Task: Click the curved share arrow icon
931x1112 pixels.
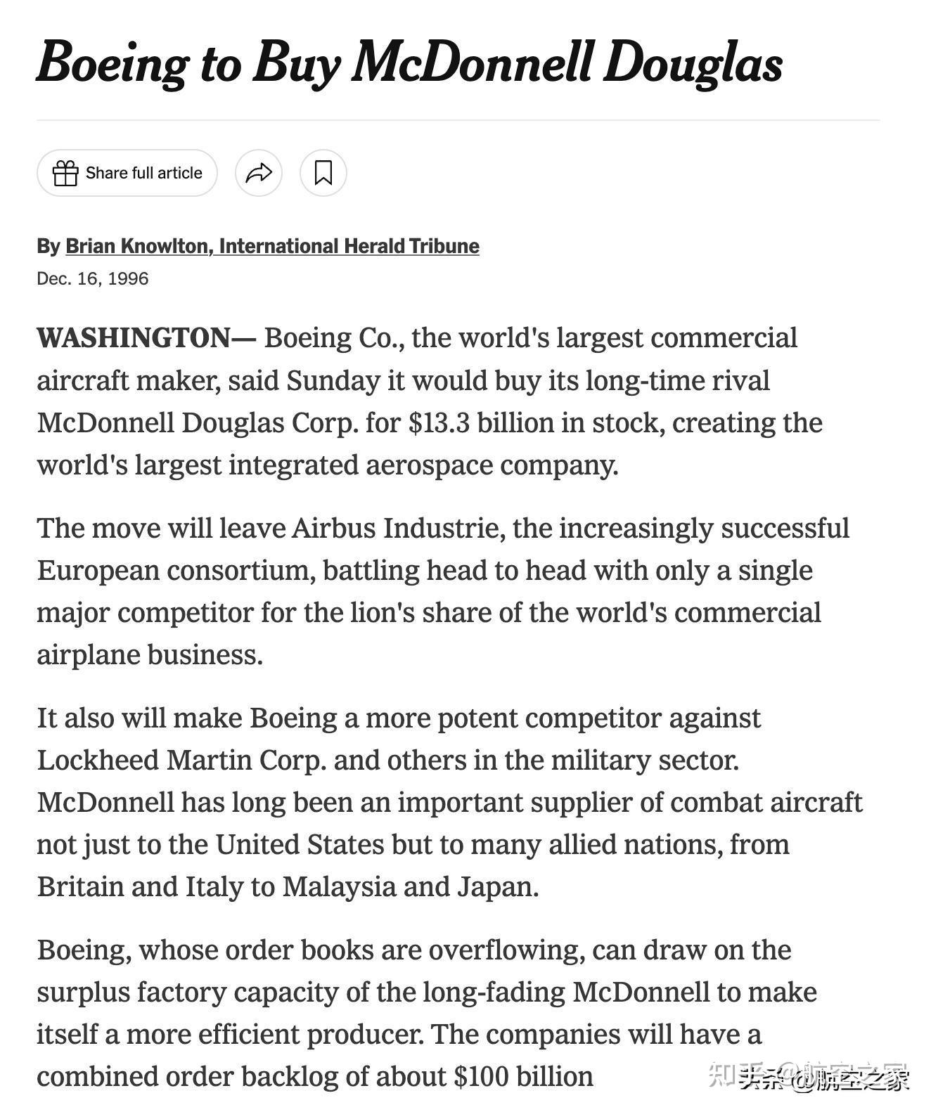Action: pyautogui.click(x=259, y=173)
